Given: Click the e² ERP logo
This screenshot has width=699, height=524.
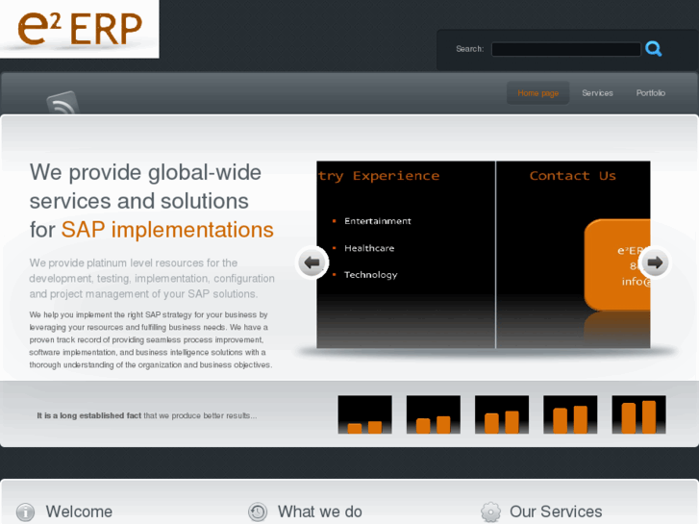Looking at the screenshot, I should pyautogui.click(x=80, y=29).
